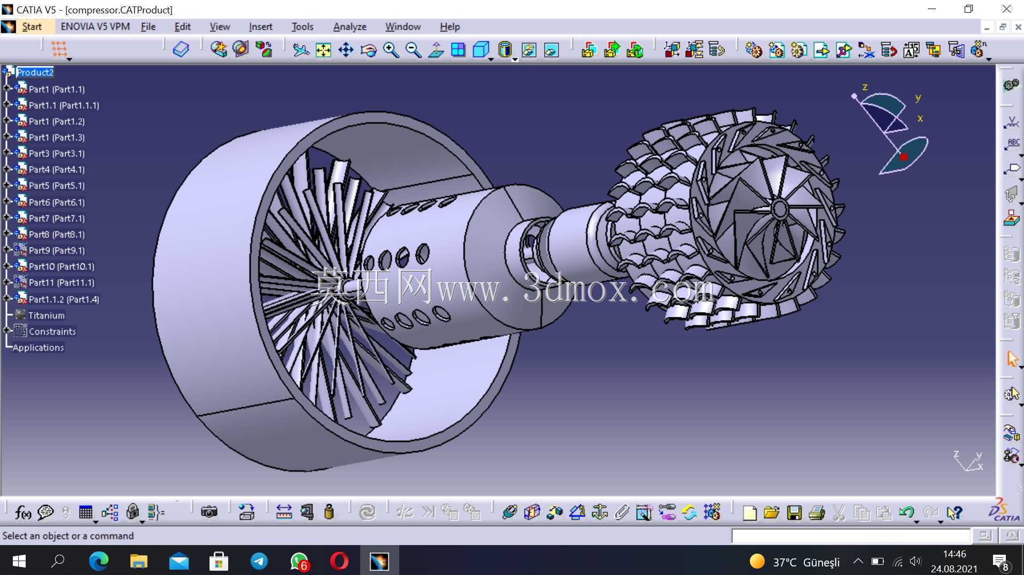
Task: Click the Save floppy disk icon
Action: click(794, 513)
